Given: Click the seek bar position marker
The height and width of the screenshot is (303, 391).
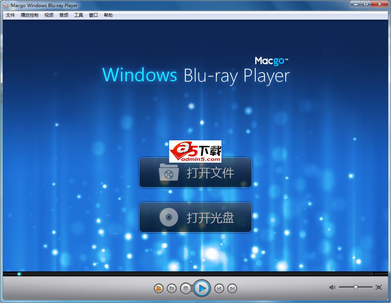Looking at the screenshot, I should coord(19,274).
